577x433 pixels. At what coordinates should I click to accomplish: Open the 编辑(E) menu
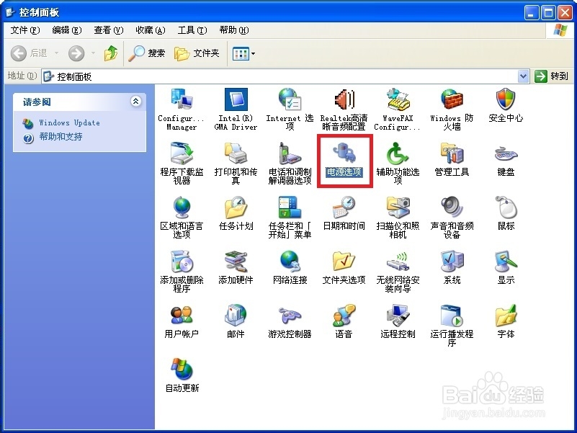[x=66, y=30]
